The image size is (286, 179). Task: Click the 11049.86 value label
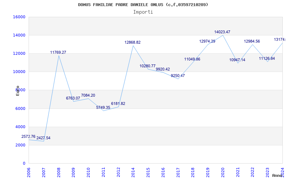click(192, 59)
